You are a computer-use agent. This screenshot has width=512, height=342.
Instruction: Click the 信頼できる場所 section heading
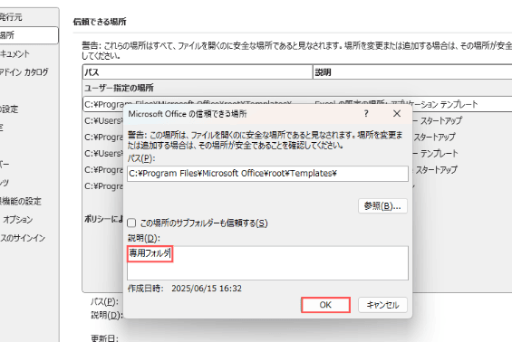pos(100,22)
